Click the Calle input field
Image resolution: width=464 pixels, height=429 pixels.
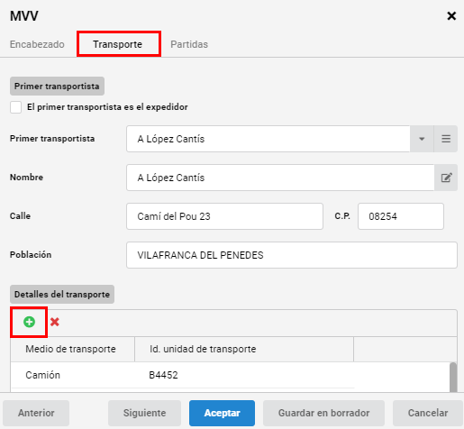click(224, 216)
